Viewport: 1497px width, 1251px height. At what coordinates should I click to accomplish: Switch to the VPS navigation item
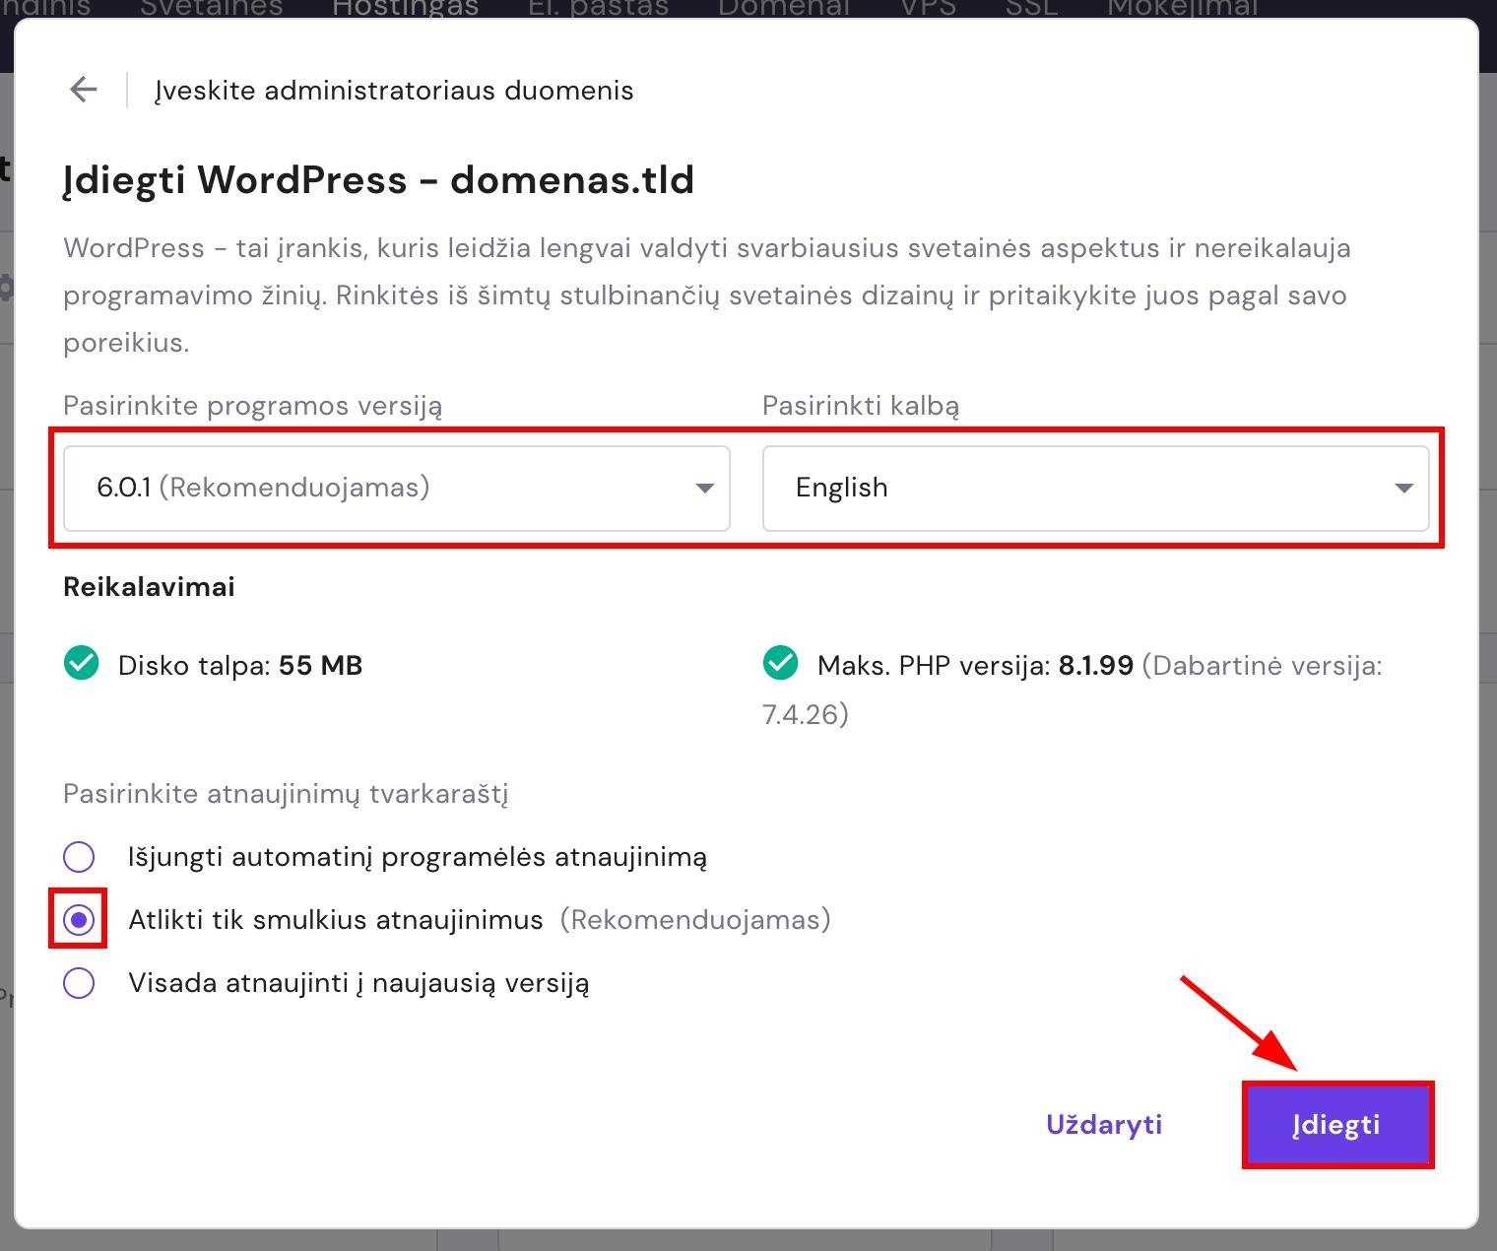click(928, 8)
